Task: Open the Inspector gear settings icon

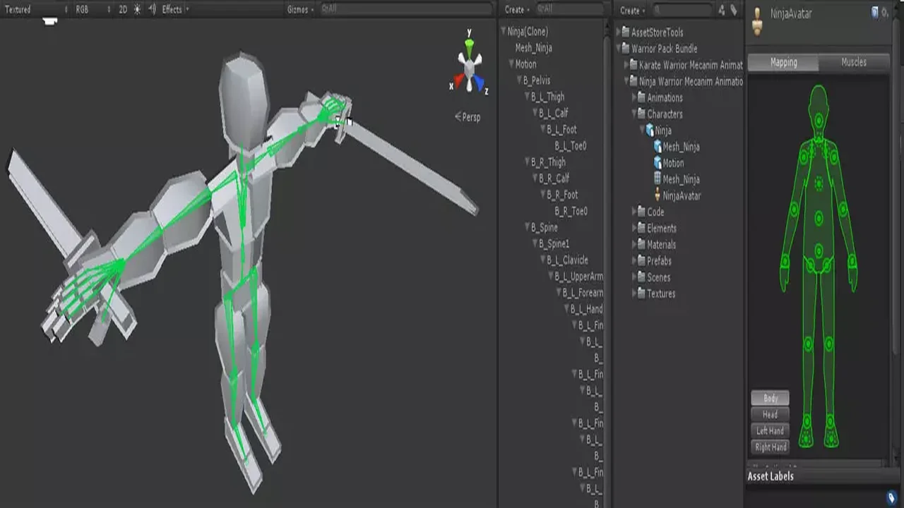Action: pos(885,12)
